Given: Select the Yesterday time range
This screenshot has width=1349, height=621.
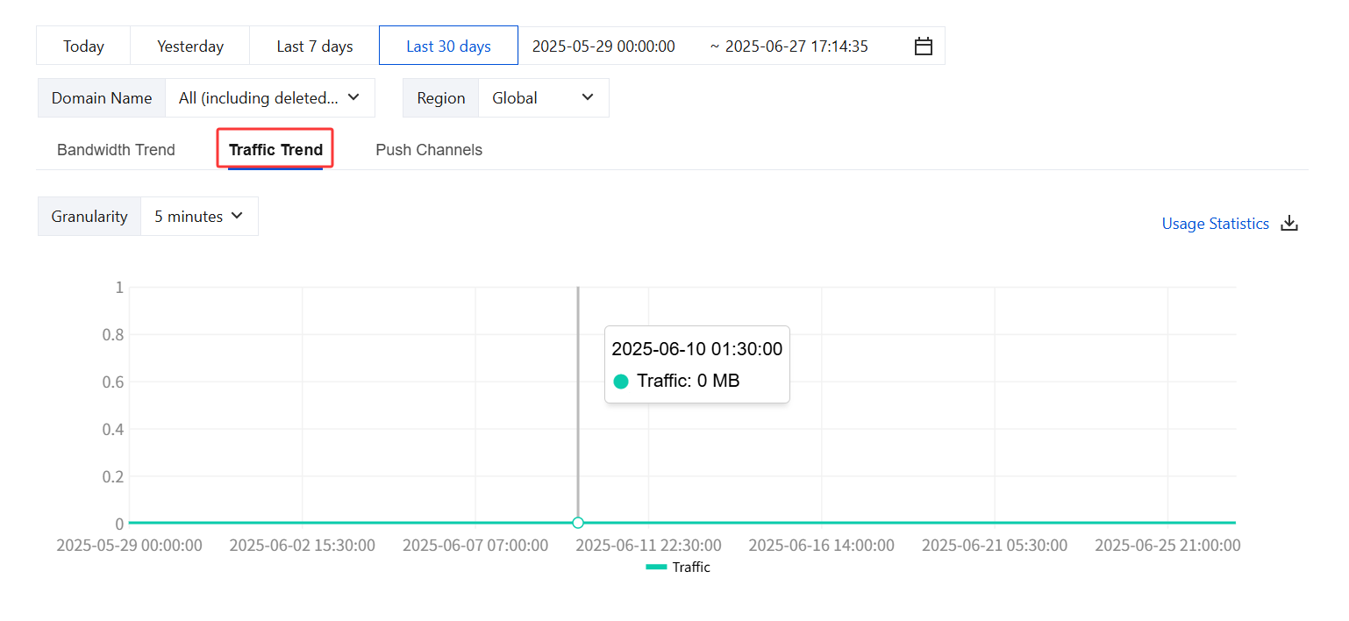Looking at the screenshot, I should coord(190,46).
